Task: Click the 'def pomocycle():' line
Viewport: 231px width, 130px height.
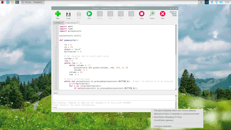Action: click(x=69, y=40)
